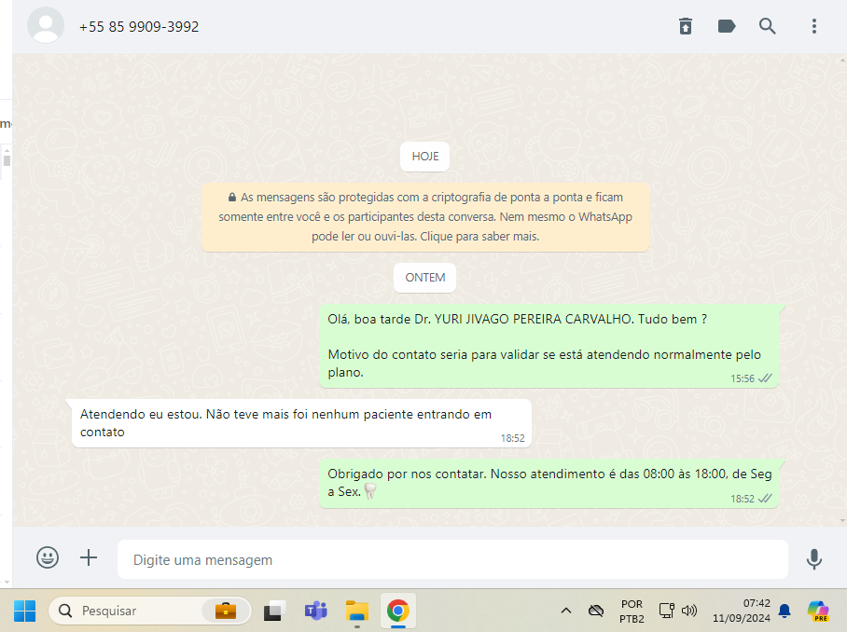This screenshot has height=632, width=847.
Task: Click the Chrome taskbar icon
Action: pos(398,611)
